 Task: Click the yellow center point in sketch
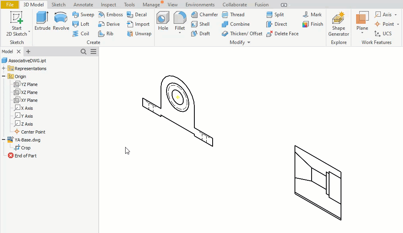pyautogui.click(x=178, y=97)
